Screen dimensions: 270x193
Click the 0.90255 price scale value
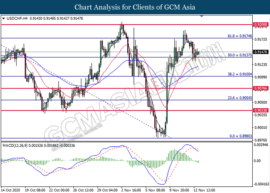pyautogui.click(x=260, y=115)
